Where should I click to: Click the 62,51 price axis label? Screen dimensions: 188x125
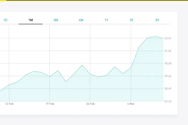coord(168,39)
